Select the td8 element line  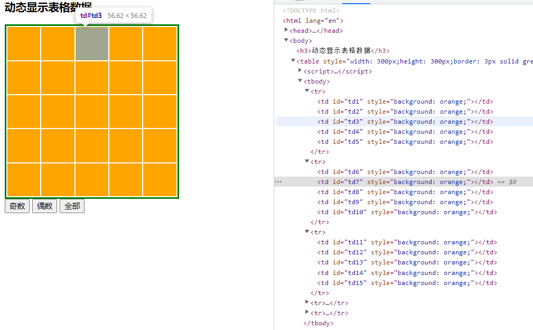[x=405, y=192]
